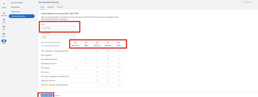Viewport: 258px width, 97px height.
Task: Collapse the detailed comparison chevron
Action: (x=42, y=46)
